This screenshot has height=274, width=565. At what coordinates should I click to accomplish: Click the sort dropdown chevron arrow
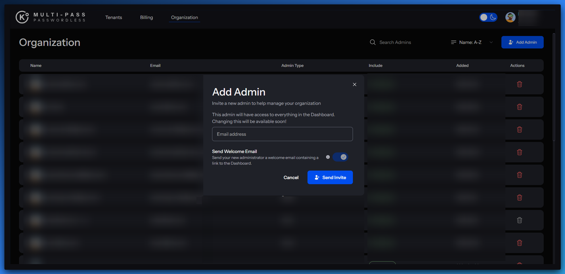click(491, 42)
